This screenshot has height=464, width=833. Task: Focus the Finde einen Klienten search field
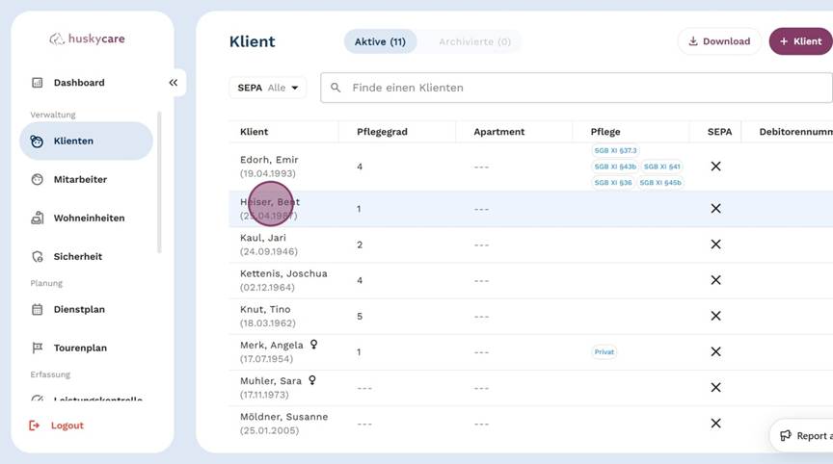(578, 88)
